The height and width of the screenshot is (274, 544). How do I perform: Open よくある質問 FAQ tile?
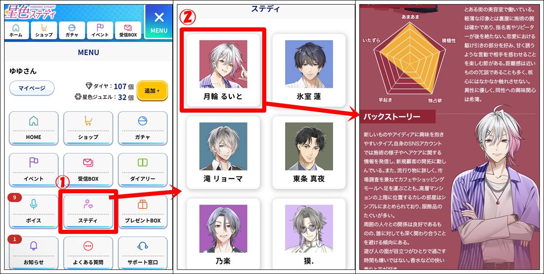click(88, 253)
